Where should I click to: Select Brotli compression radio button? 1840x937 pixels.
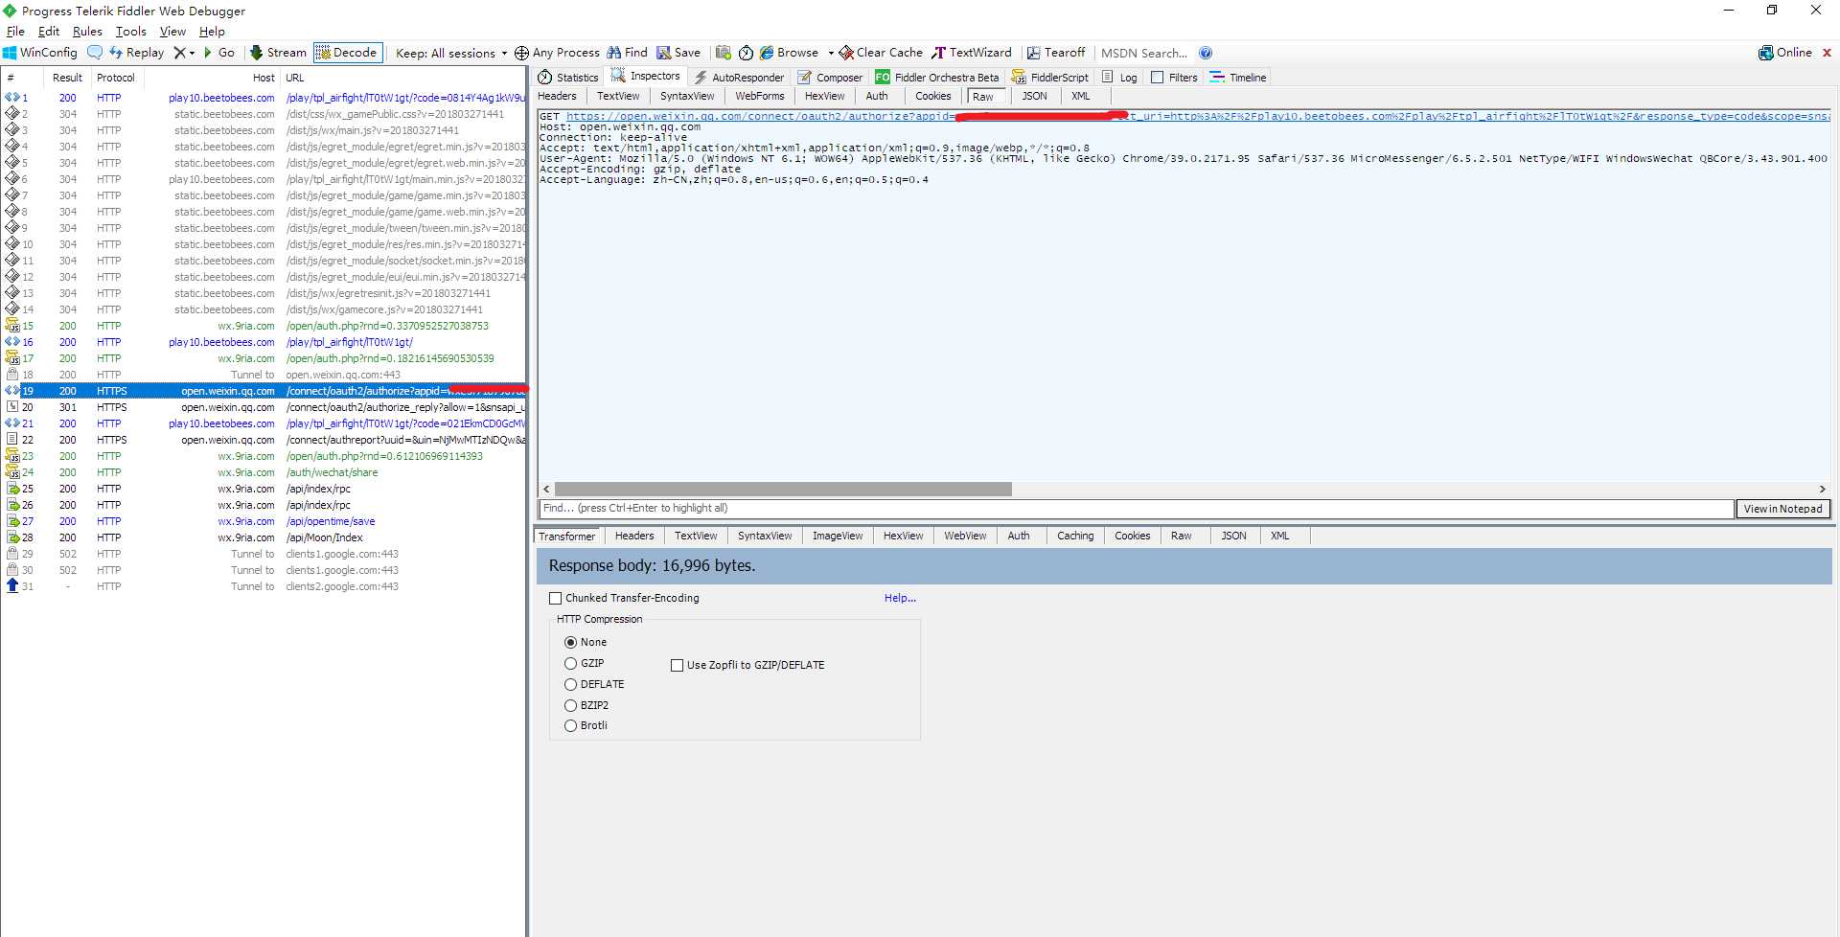tap(570, 725)
